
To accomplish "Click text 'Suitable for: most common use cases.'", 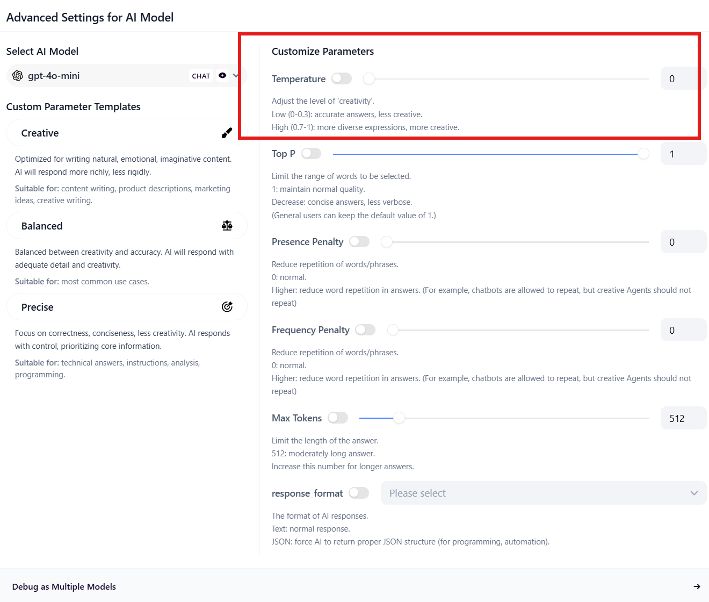I will click(x=82, y=282).
